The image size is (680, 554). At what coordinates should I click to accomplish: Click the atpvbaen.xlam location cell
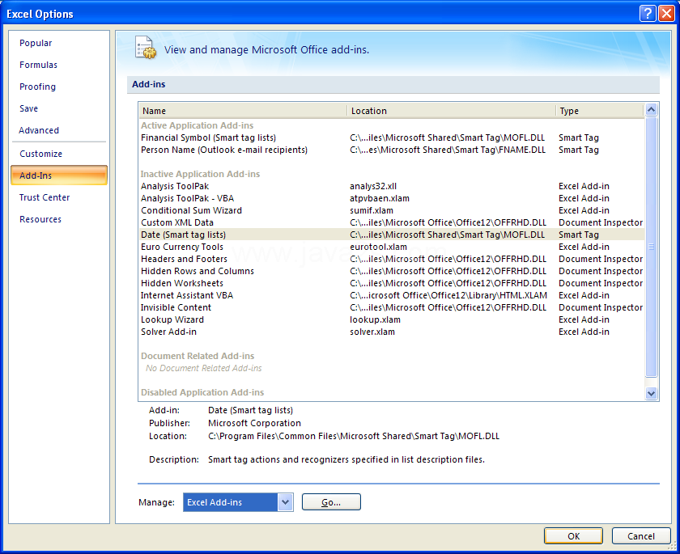coord(380,198)
